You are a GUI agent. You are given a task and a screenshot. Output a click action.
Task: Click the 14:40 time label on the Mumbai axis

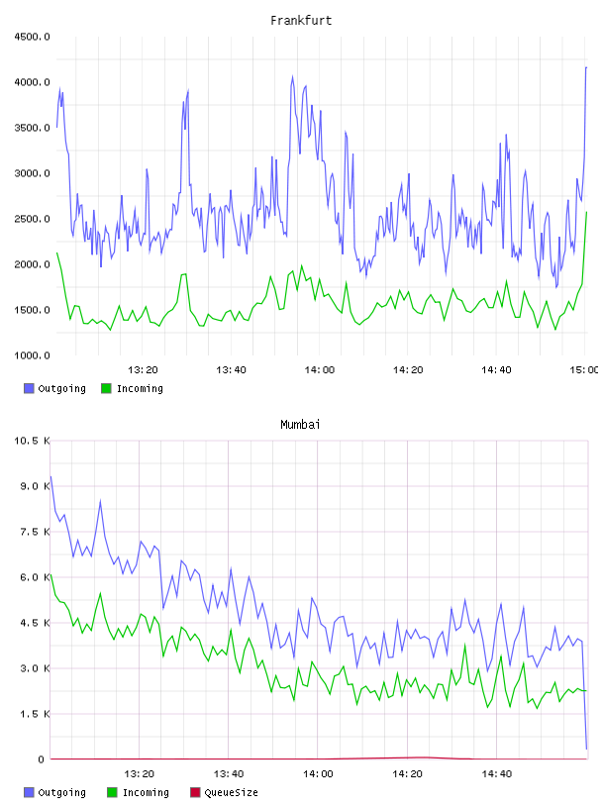tap(496, 774)
